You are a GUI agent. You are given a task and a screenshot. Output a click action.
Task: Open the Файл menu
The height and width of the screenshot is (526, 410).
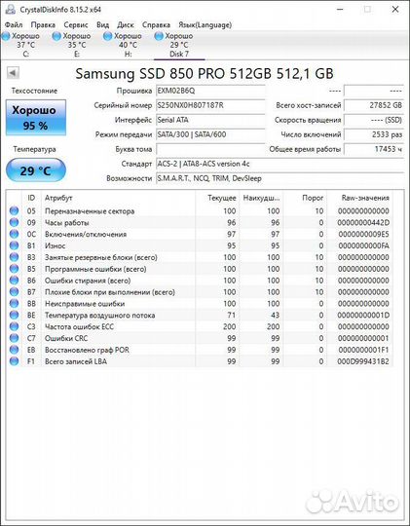tap(14, 24)
